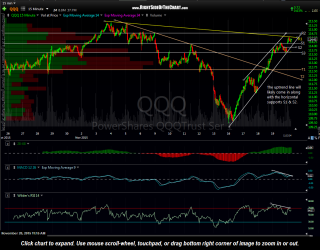Select the percent scale % button

pyautogui.click(x=315, y=138)
